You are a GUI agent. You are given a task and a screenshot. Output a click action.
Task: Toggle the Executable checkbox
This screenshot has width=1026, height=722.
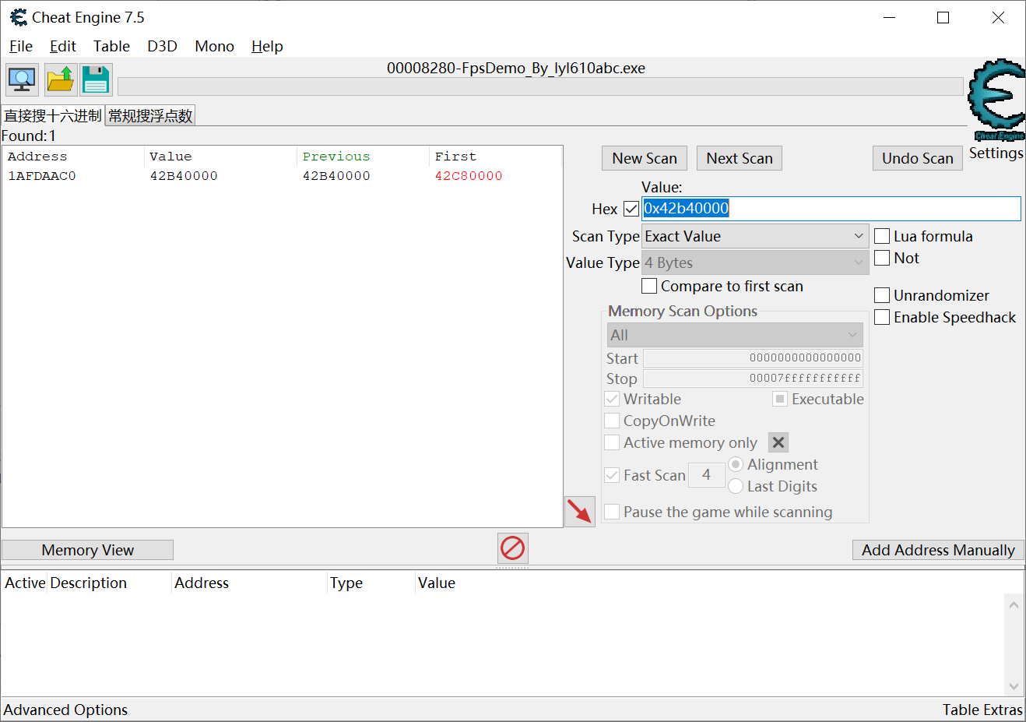coord(780,399)
